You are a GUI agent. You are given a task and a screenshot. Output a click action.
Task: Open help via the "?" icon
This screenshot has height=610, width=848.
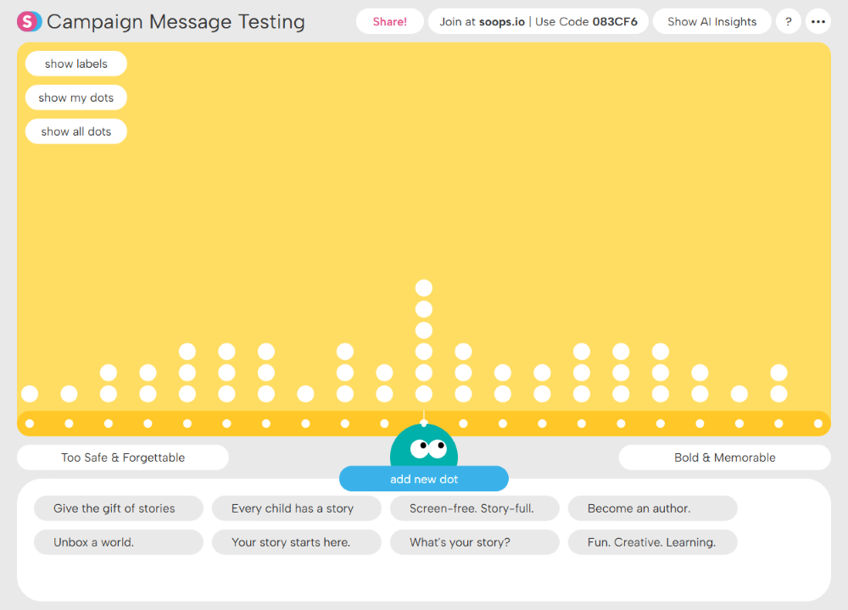pyautogui.click(x=788, y=21)
